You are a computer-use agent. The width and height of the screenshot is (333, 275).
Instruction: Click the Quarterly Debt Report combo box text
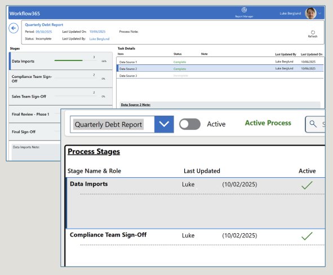(x=108, y=124)
